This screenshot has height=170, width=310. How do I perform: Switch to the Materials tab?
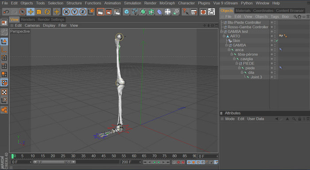click(243, 11)
